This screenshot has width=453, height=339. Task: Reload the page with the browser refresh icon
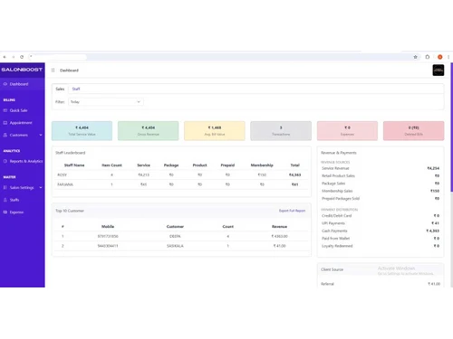pyautogui.click(x=22, y=57)
